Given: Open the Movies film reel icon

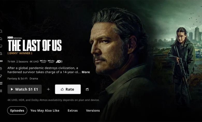Looking at the screenshot, I should coord(1,53).
